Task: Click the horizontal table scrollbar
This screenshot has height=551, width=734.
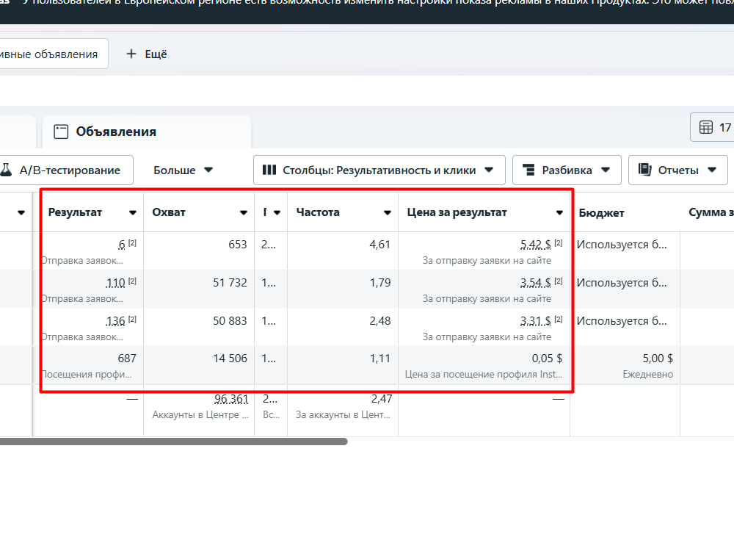Action: [x=174, y=442]
